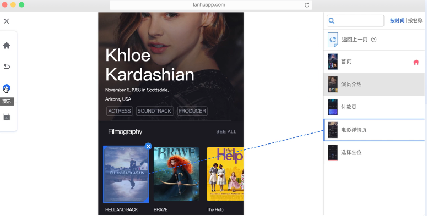Viewport: 427px width, 216px height.
Task: Select the 首页 page
Action: point(374,62)
